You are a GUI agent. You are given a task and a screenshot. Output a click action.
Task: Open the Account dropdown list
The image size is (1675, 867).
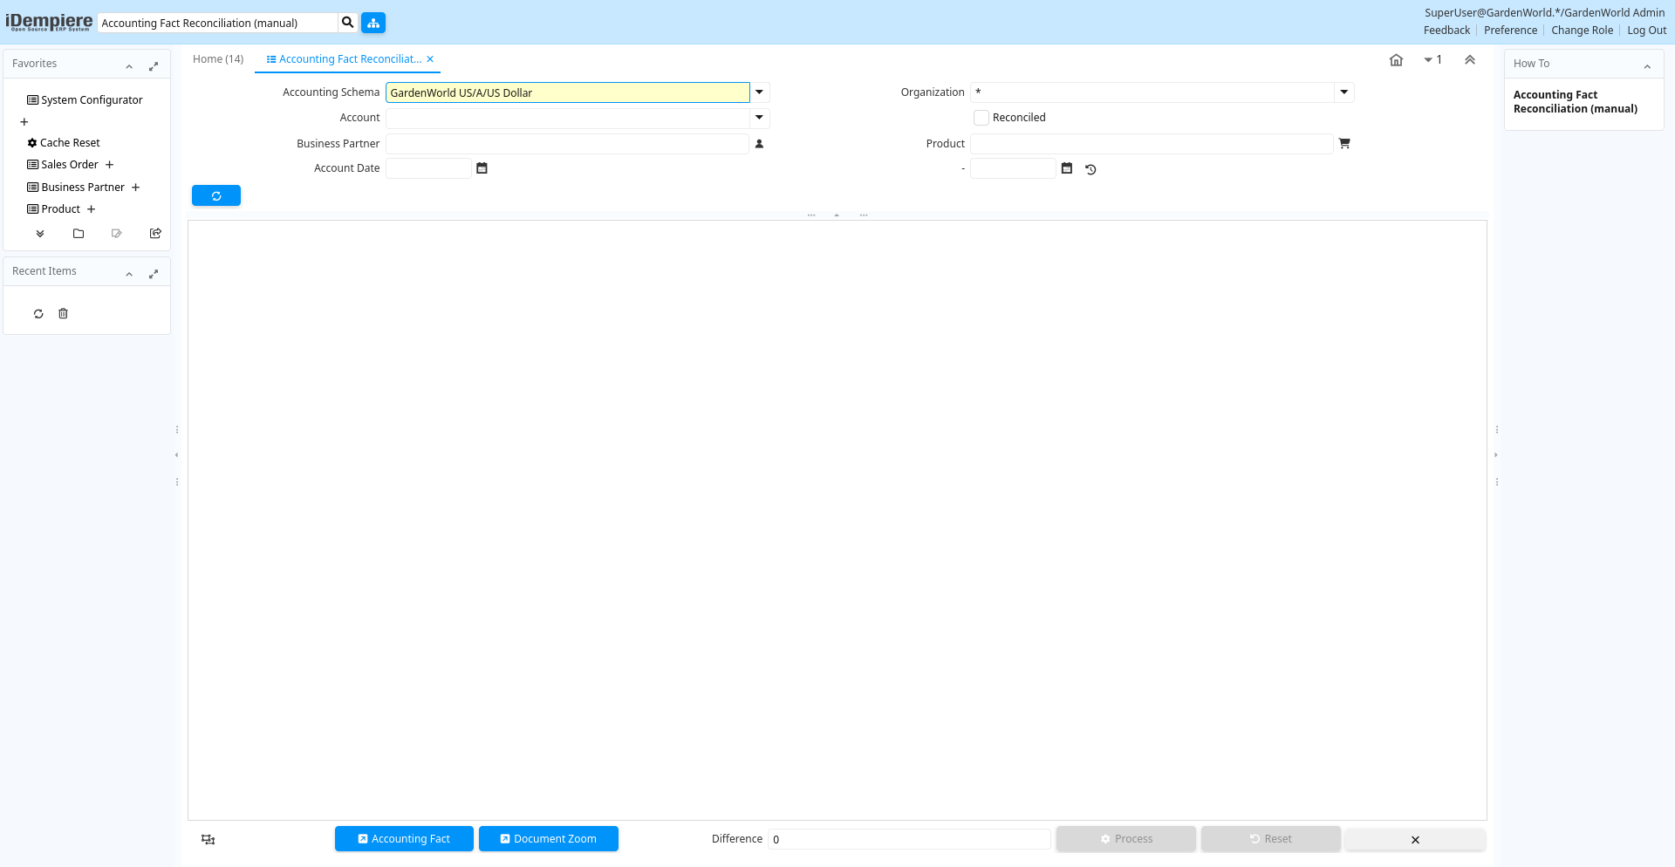coord(760,118)
